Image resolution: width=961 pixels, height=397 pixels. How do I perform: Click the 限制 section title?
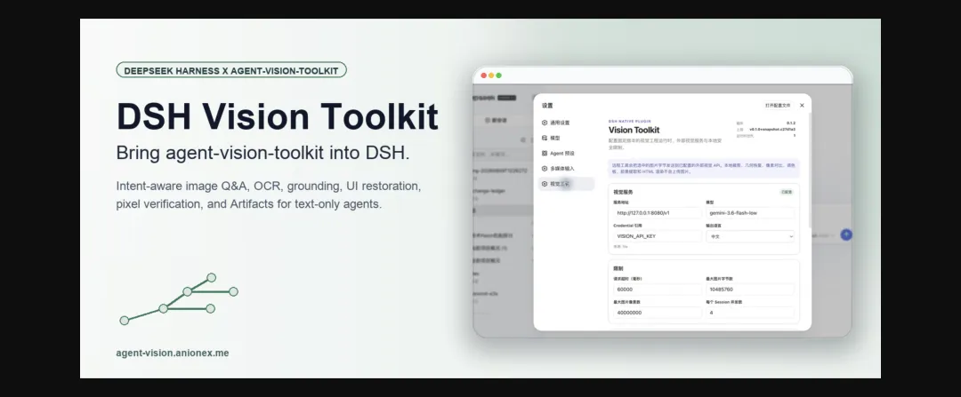(x=618, y=268)
